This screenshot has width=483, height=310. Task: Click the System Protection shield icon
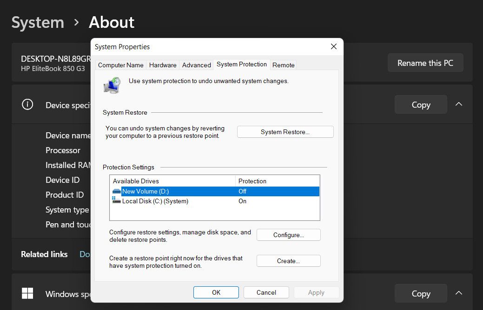(x=112, y=86)
